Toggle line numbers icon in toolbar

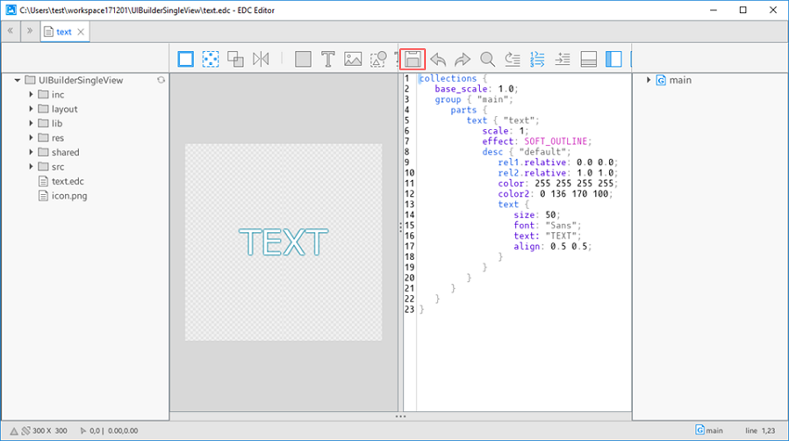[x=537, y=59]
